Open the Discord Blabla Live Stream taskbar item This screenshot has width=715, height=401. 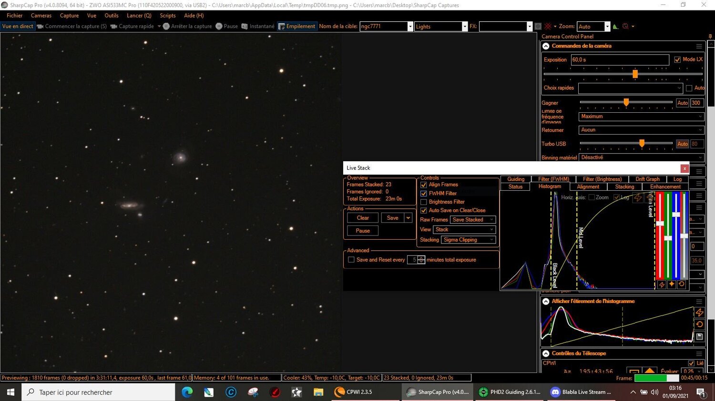point(581,392)
